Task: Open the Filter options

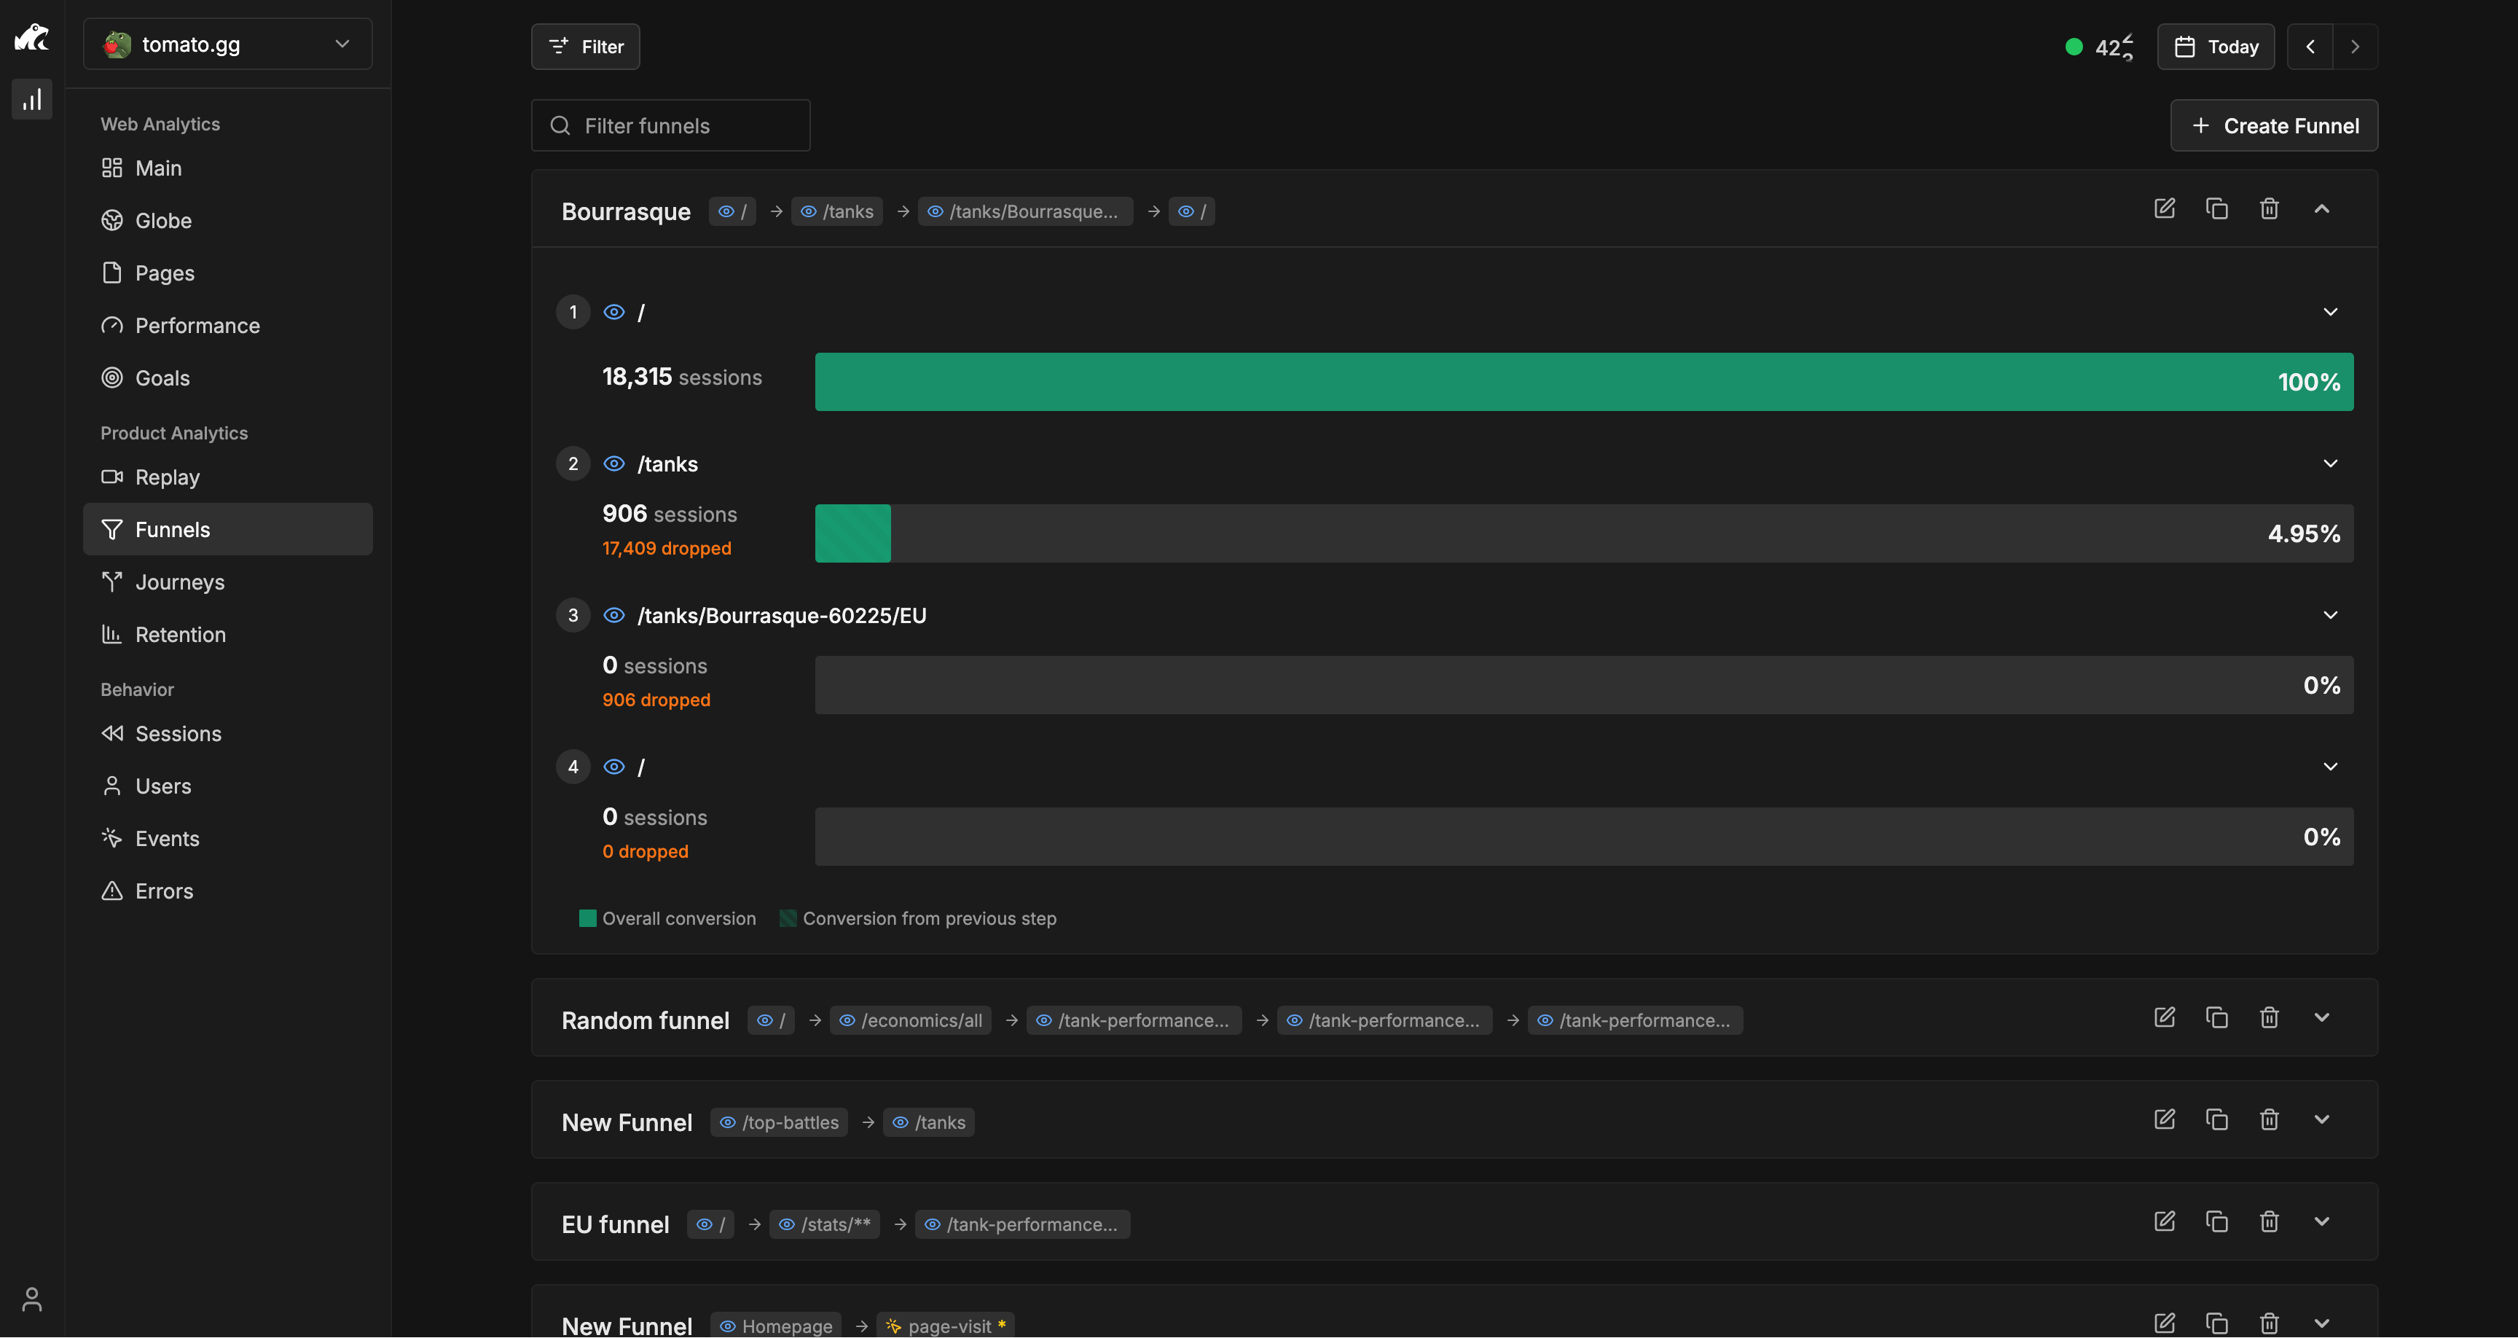Action: click(x=584, y=46)
